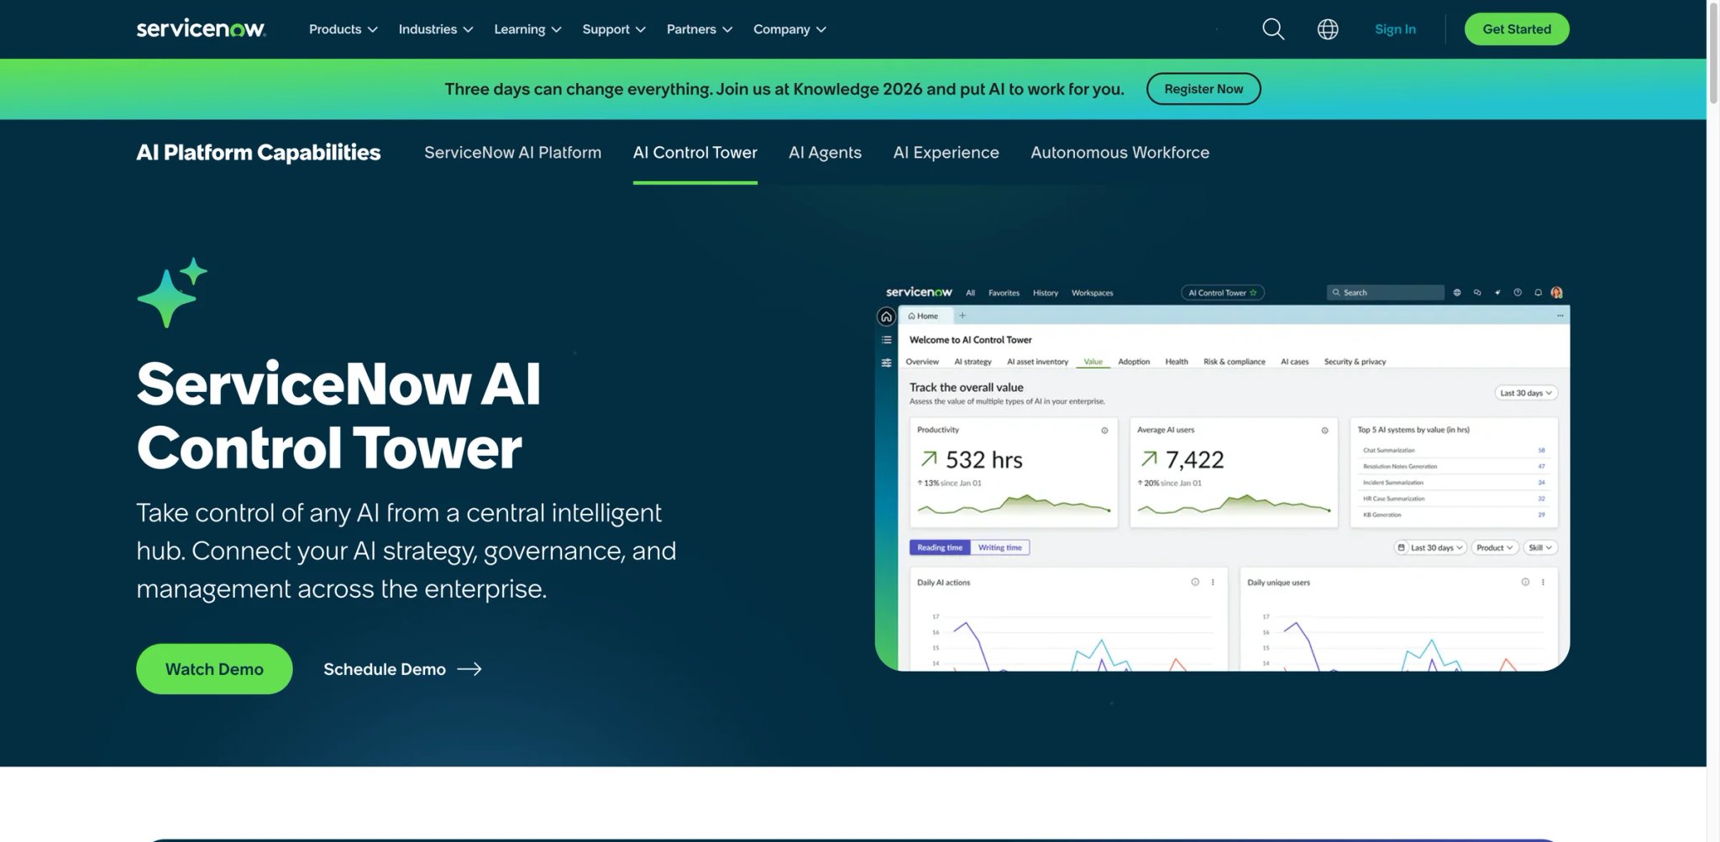Open Daily unique users kebab menu
Screen dimensions: 1720x842
1543,582
